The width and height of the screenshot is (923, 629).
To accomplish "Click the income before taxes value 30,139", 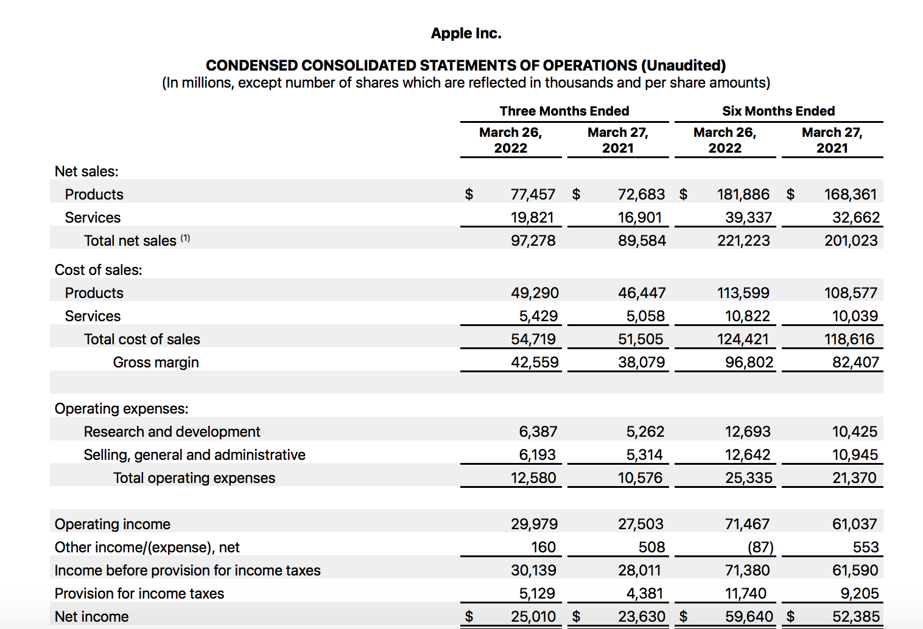I will point(533,571).
